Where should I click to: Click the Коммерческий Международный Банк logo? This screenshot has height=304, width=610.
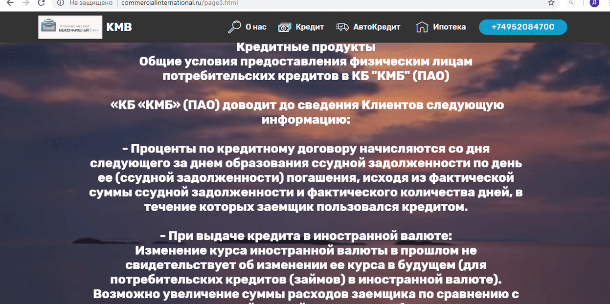point(70,27)
